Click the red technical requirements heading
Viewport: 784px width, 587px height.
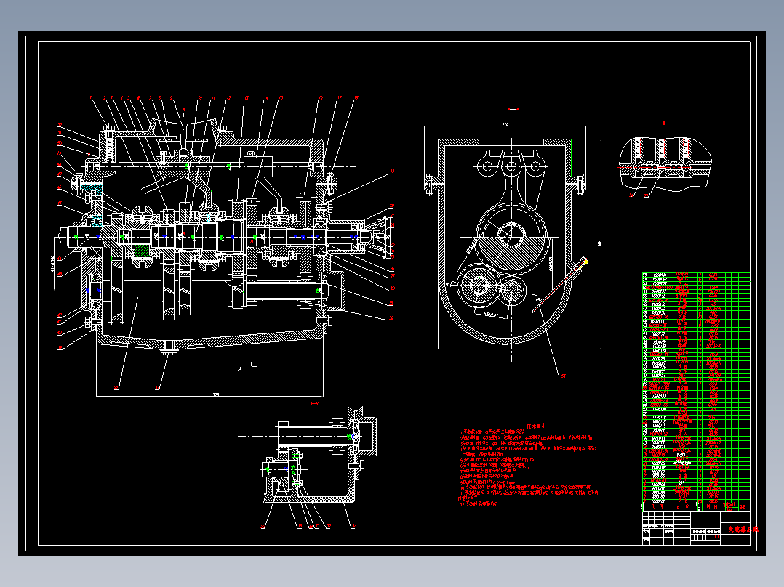[536, 426]
